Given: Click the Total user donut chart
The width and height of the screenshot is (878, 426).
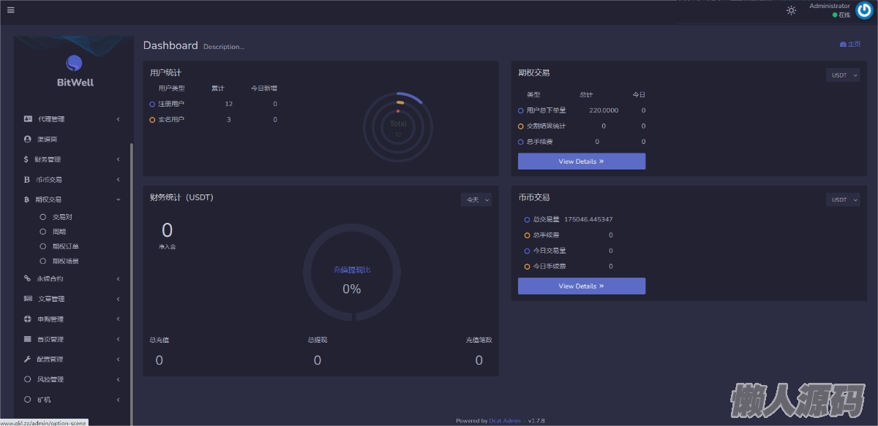Looking at the screenshot, I should (398, 127).
